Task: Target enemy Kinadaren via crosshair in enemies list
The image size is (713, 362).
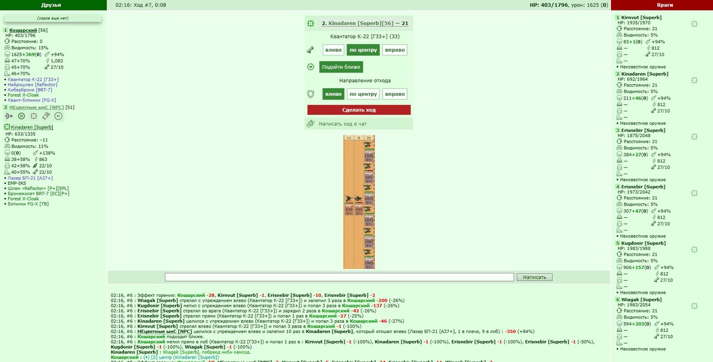Action: coord(694,80)
